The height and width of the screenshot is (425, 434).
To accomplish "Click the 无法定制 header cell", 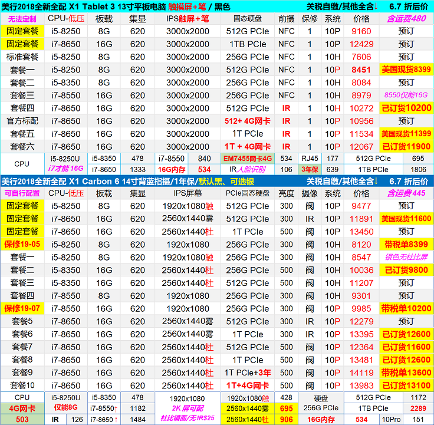I will coord(22,19).
